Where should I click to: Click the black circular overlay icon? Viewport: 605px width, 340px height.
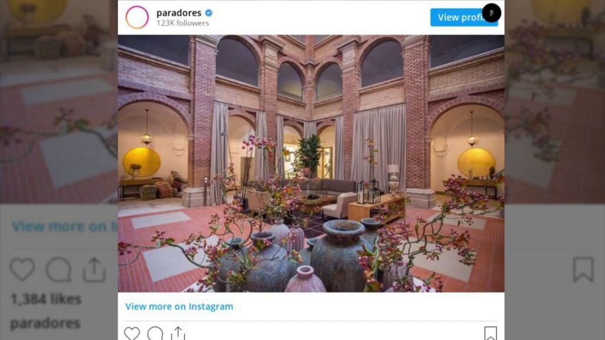(x=491, y=13)
